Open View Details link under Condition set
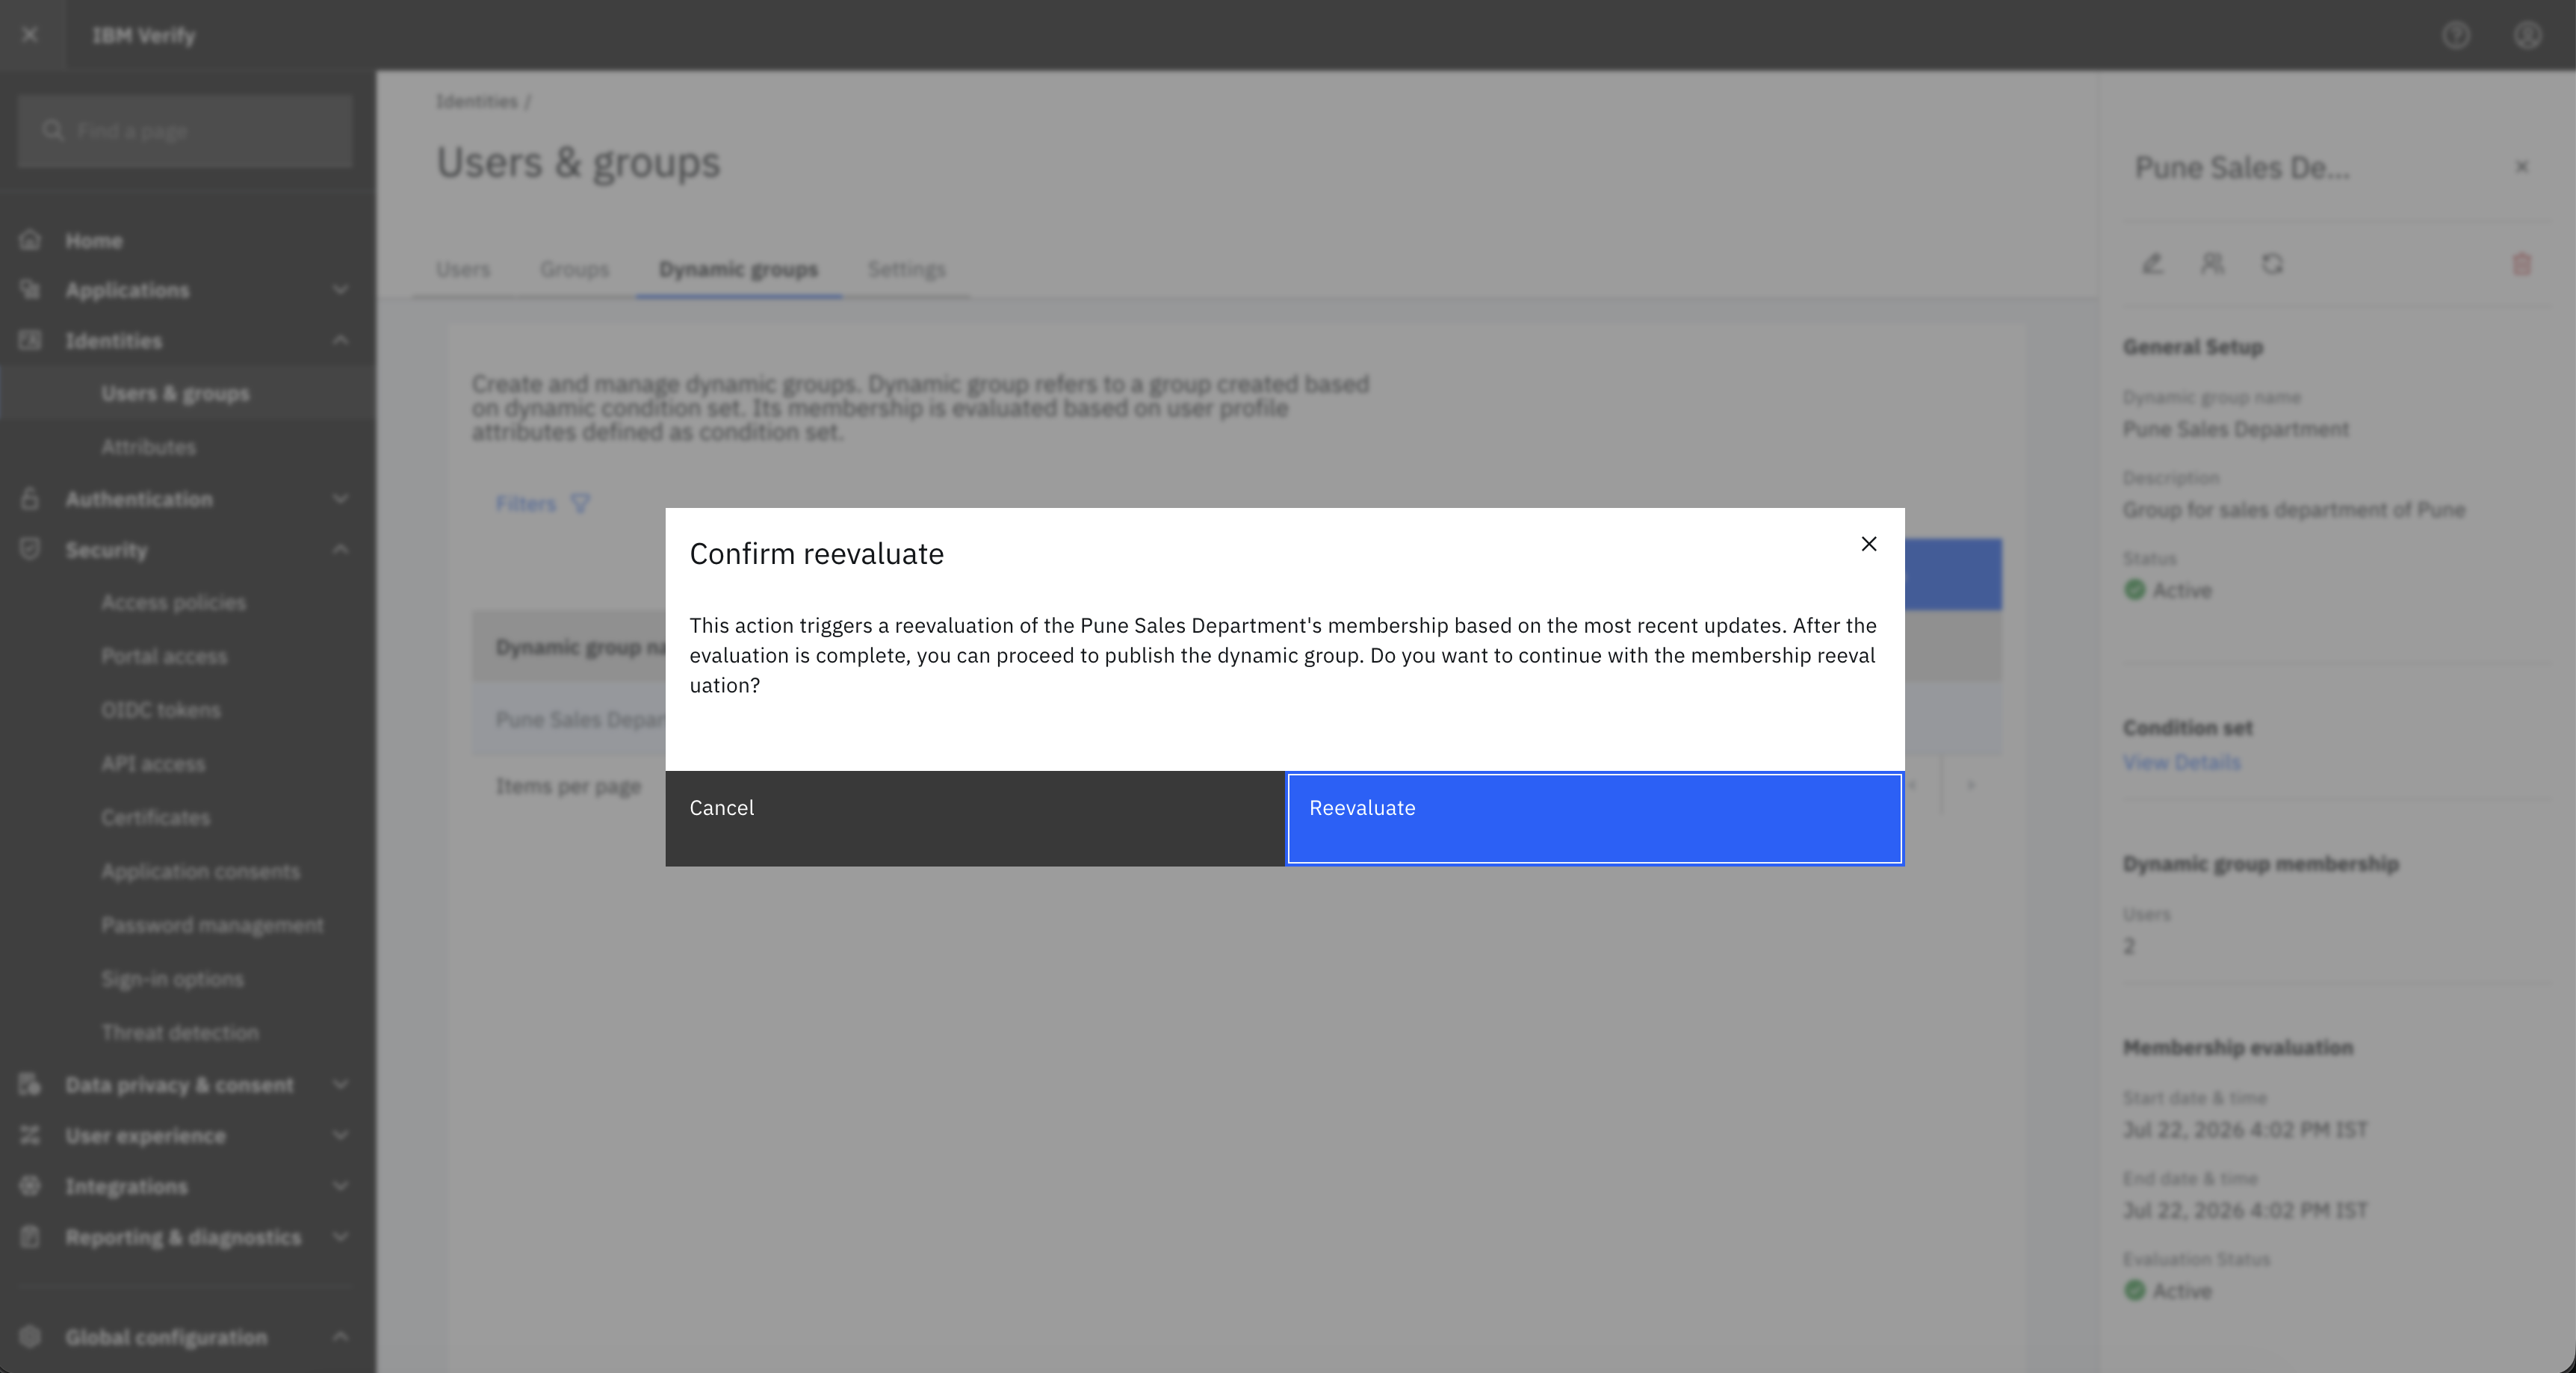Screen dimensions: 2576x1373 coord(2181,762)
